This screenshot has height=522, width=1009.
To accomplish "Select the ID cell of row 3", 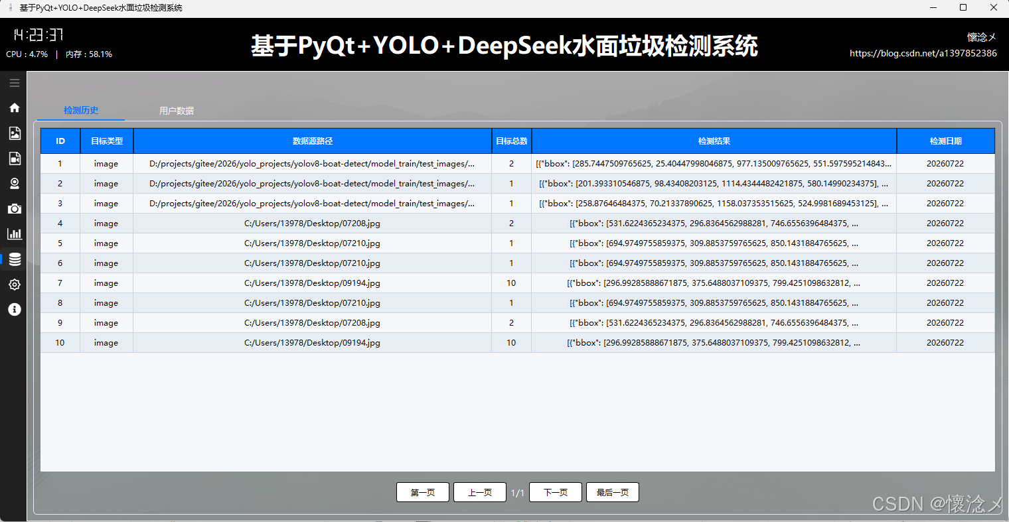I will tap(60, 204).
